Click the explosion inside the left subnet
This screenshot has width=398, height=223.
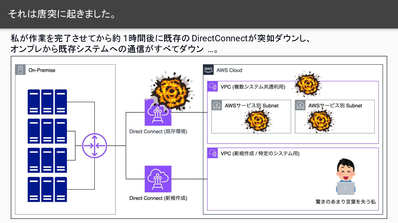pos(258,120)
